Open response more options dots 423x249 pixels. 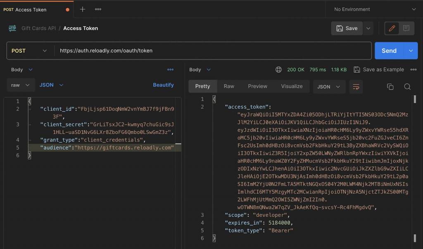(413, 70)
